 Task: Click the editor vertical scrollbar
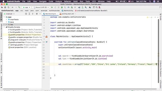[158, 51]
